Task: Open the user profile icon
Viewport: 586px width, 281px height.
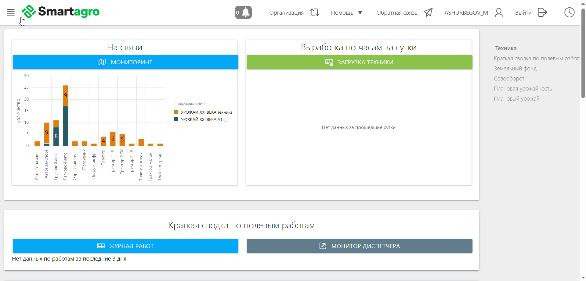Action: 499,12
